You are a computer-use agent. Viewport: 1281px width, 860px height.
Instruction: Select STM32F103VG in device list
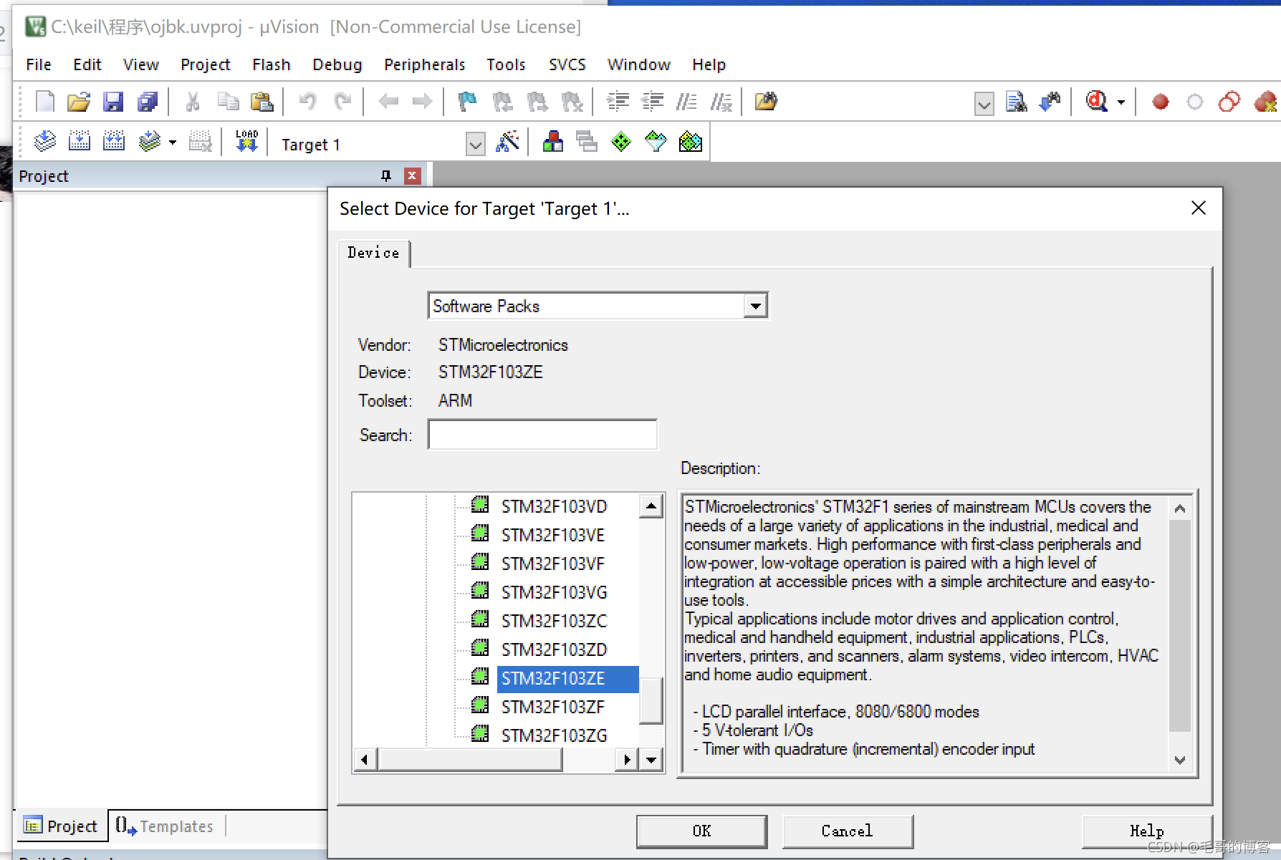pos(554,592)
